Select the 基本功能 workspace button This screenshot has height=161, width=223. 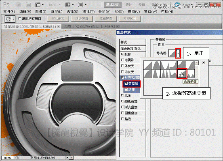coord(113,5)
